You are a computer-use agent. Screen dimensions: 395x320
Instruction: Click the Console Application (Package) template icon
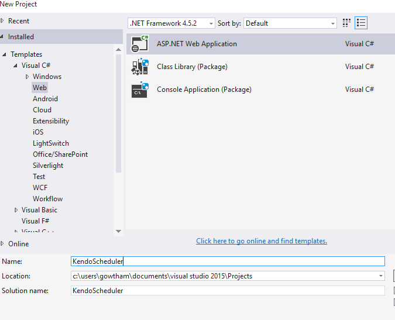pos(140,90)
